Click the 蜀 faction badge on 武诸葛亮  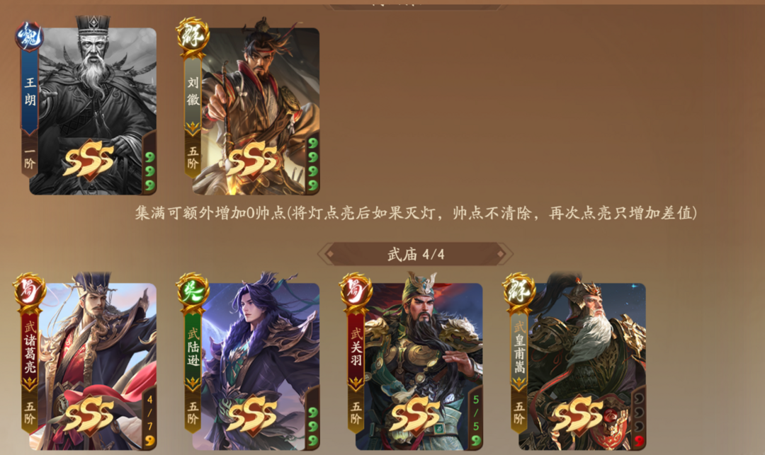29,291
